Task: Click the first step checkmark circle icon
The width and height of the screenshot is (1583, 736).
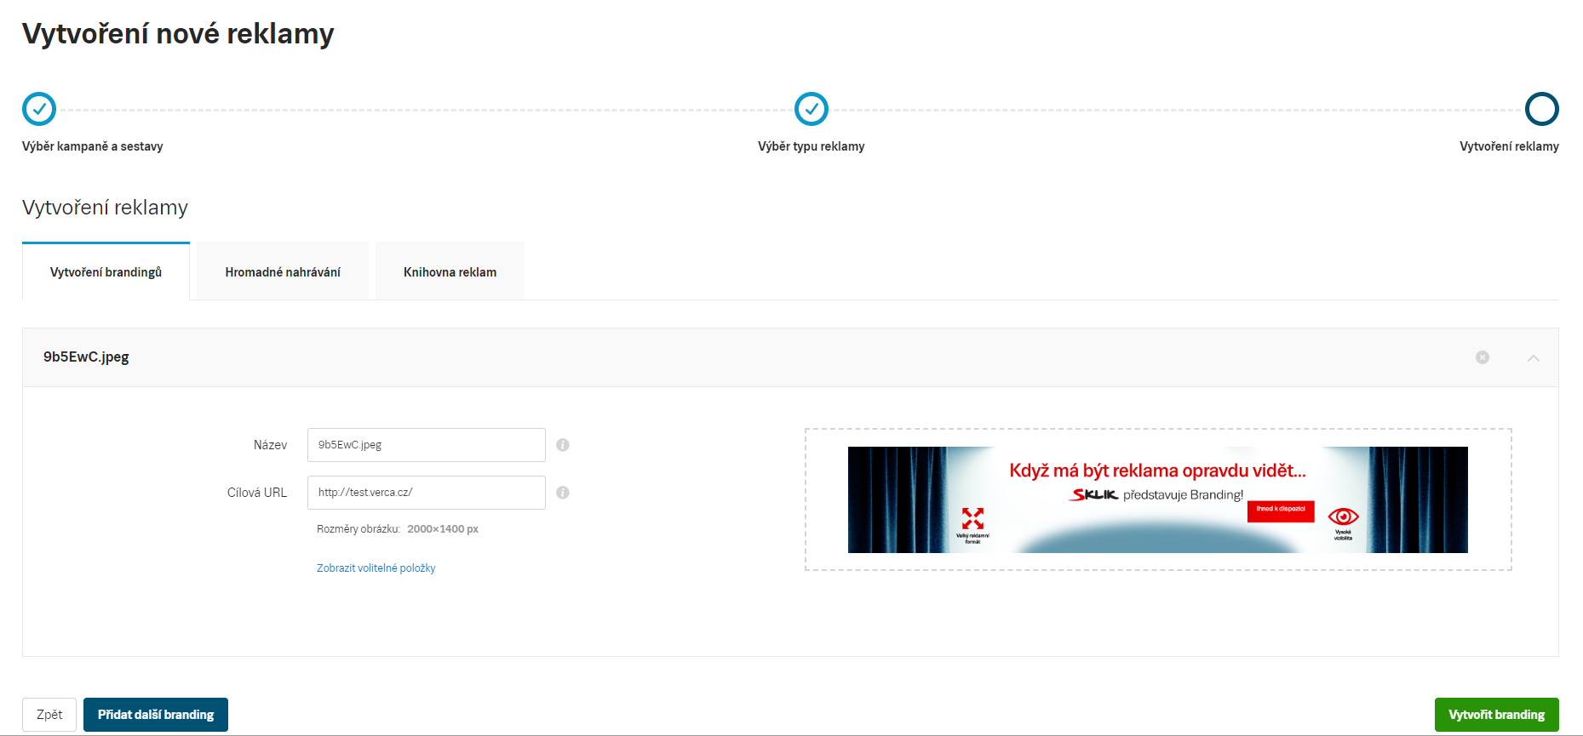Action: pos(39,109)
